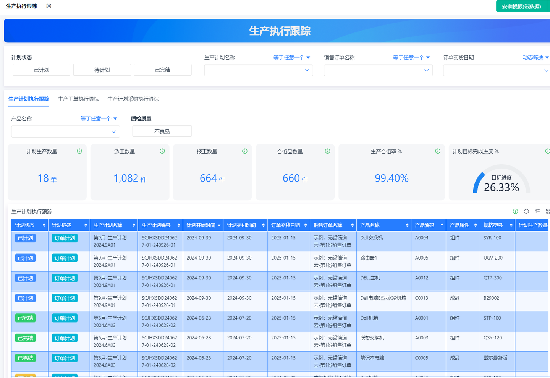The width and height of the screenshot is (550, 378).
Task: Expand the table to fullscreen via expand icon
Action: pyautogui.click(x=548, y=211)
